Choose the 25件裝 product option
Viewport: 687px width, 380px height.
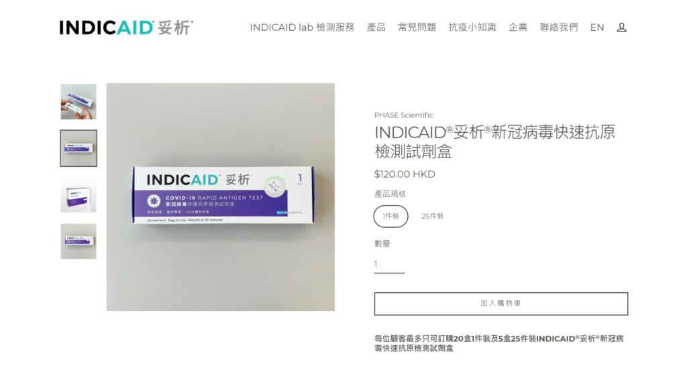pyautogui.click(x=433, y=216)
